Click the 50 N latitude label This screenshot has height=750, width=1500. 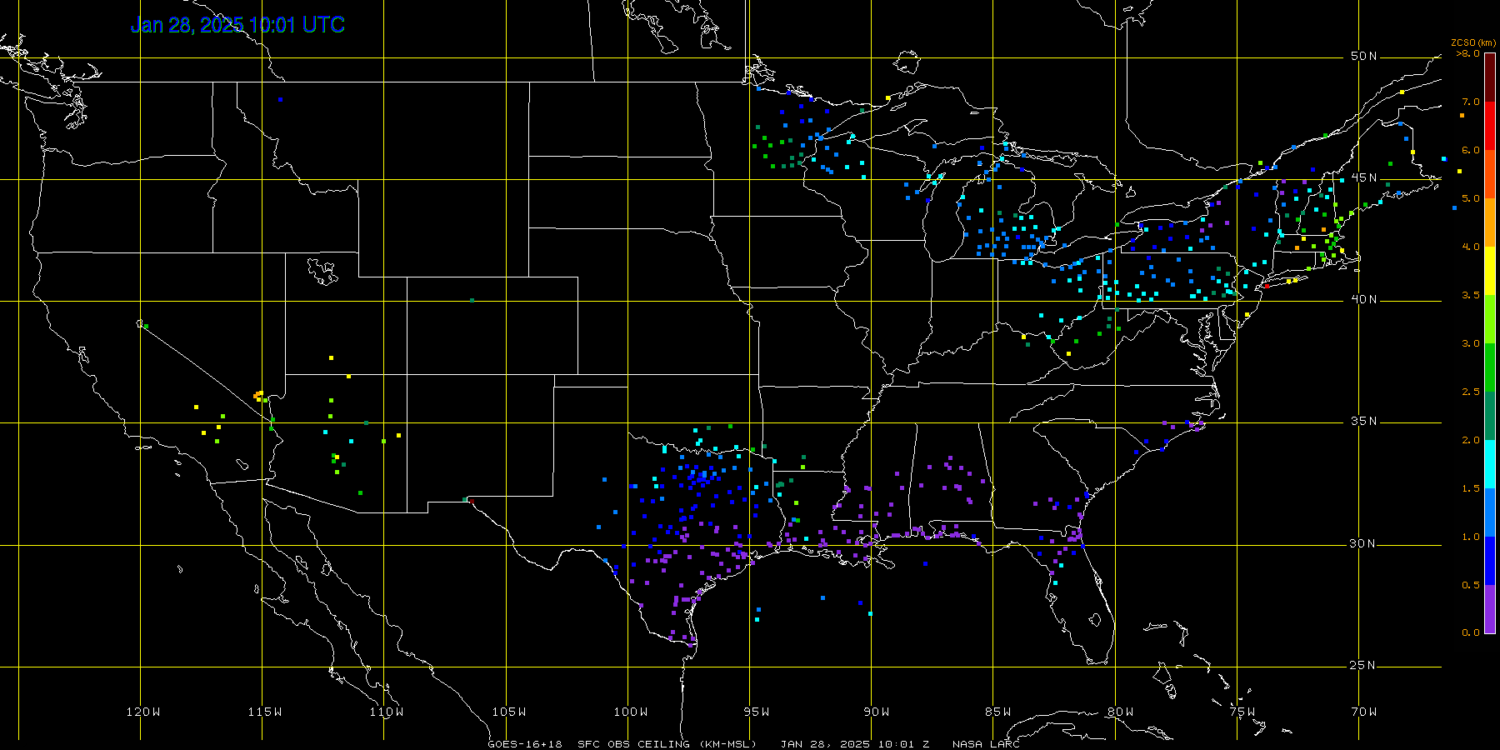point(1363,56)
